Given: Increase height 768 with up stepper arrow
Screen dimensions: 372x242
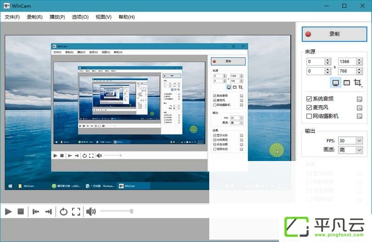Looking at the screenshot, I should pos(359,69).
